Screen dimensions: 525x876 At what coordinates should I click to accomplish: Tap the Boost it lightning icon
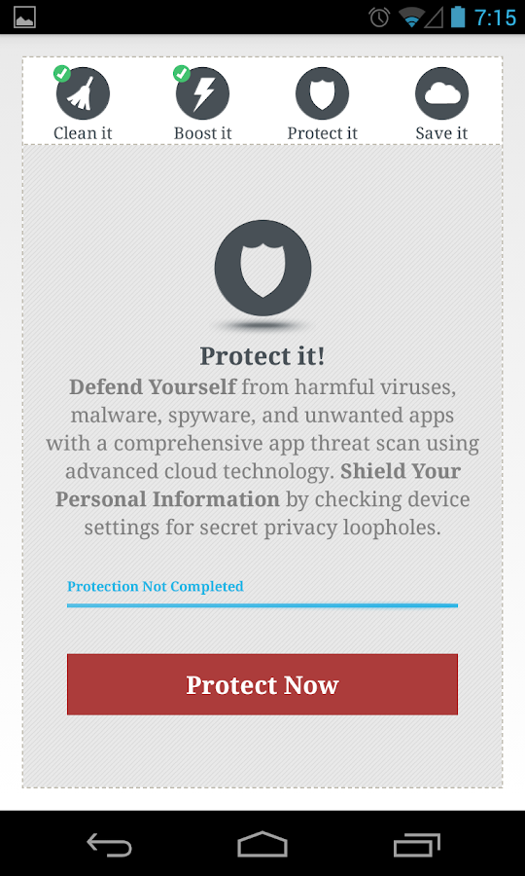pyautogui.click(x=202, y=93)
